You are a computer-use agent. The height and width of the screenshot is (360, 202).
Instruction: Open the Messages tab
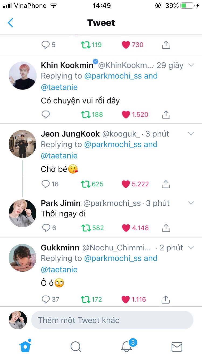(177, 347)
